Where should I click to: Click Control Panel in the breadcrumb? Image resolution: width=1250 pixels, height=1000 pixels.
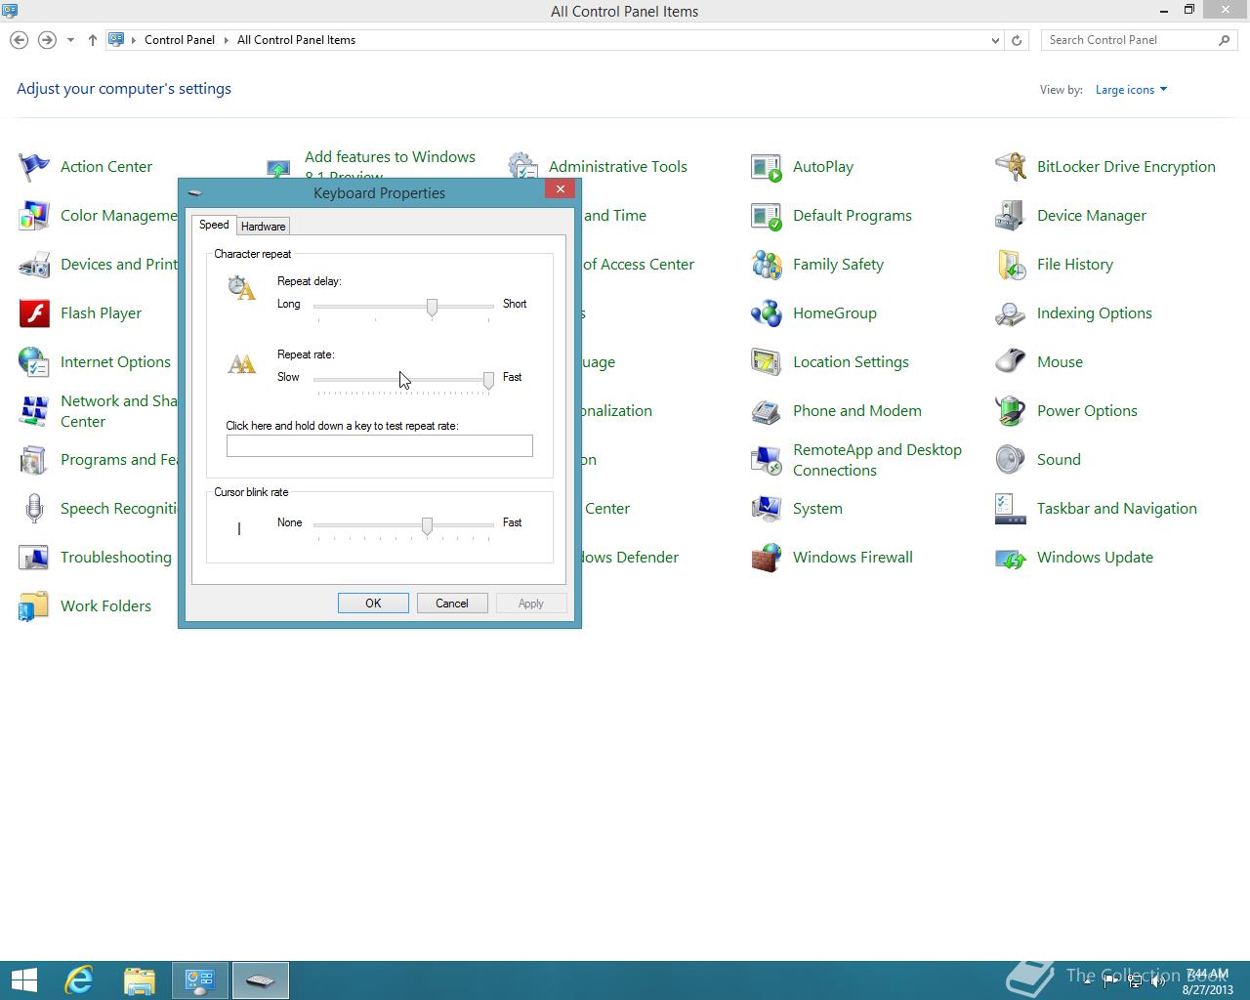pyautogui.click(x=180, y=40)
